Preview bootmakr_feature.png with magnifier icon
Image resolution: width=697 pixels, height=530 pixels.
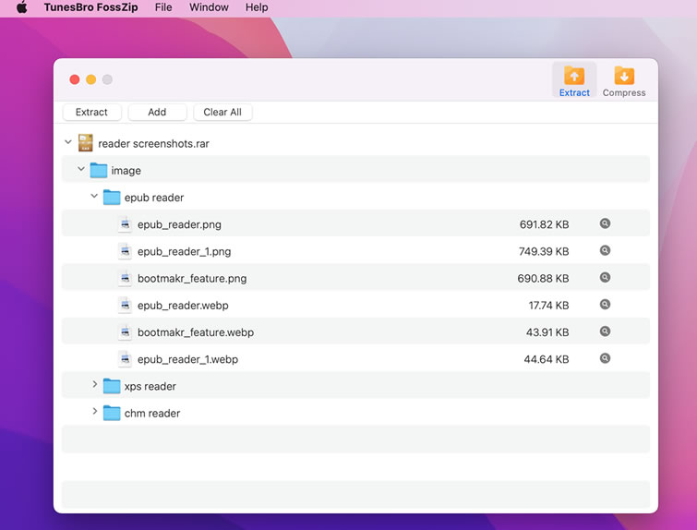pyautogui.click(x=605, y=278)
